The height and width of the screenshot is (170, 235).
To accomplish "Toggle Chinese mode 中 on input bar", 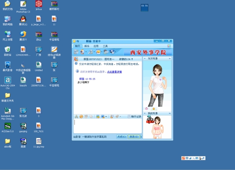I will pos(187,158).
